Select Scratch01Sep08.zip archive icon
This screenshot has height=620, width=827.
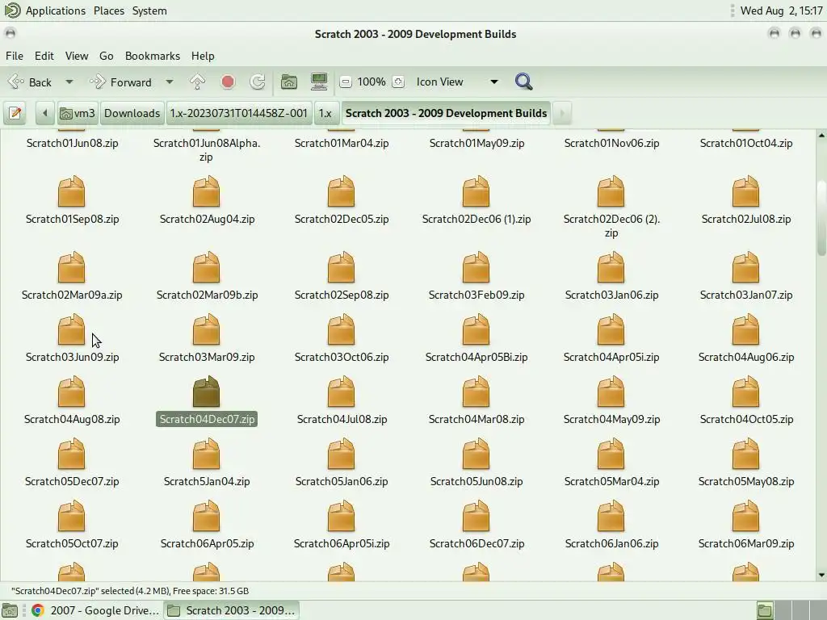click(x=71, y=191)
